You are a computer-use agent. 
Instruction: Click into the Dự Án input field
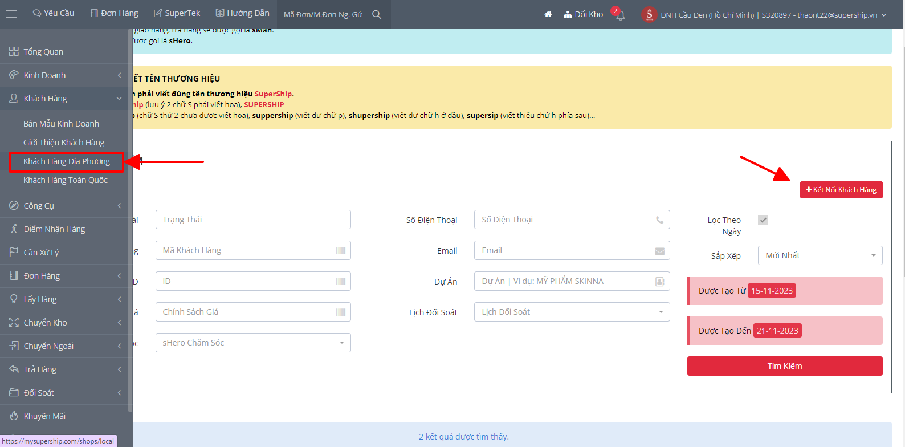pyautogui.click(x=572, y=281)
